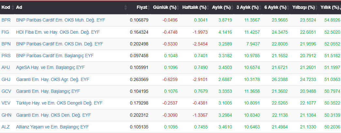Select the daily change -0.6259

pyautogui.click(x=170, y=79)
